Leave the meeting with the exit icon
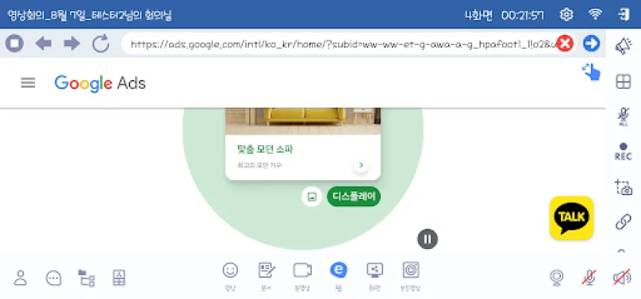Image resolution: width=641 pixels, height=299 pixels. pyautogui.click(x=623, y=15)
